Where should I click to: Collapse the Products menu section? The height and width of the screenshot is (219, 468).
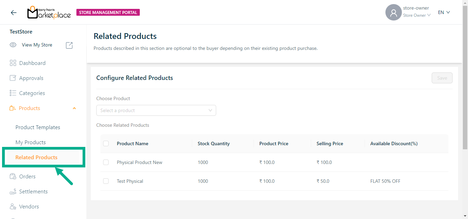tap(74, 108)
